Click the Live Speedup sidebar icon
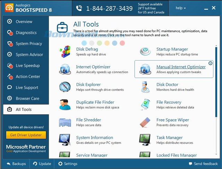The height and width of the screenshot is (169, 222). point(10,65)
